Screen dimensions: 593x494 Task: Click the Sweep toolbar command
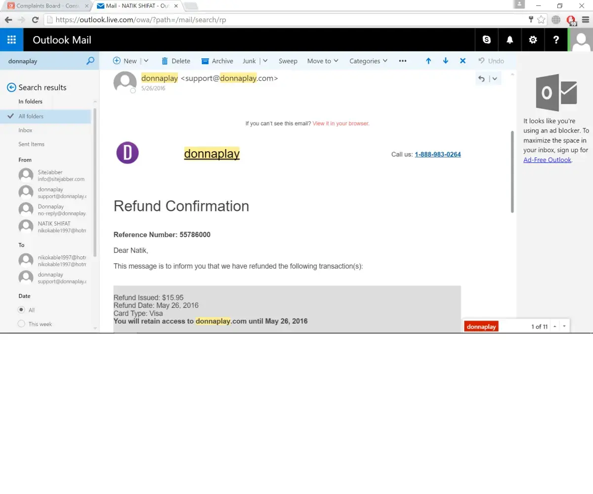pos(288,61)
